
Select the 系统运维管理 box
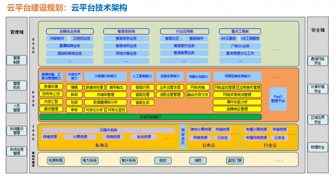tap(17, 151)
